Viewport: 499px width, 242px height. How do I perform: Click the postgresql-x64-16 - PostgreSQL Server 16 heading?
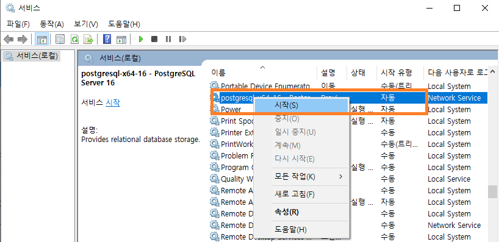138,78
